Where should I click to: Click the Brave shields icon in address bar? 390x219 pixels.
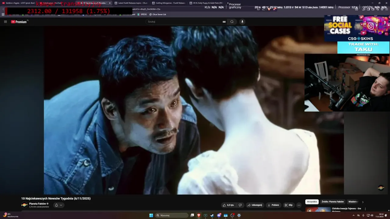[269, 9]
